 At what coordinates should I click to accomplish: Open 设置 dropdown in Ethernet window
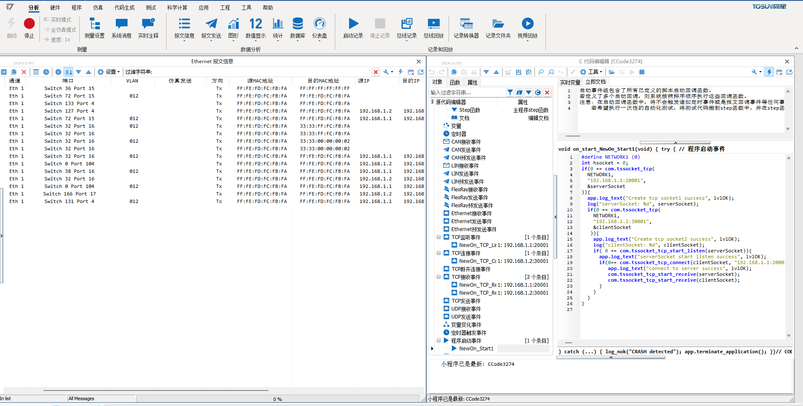[x=109, y=72]
